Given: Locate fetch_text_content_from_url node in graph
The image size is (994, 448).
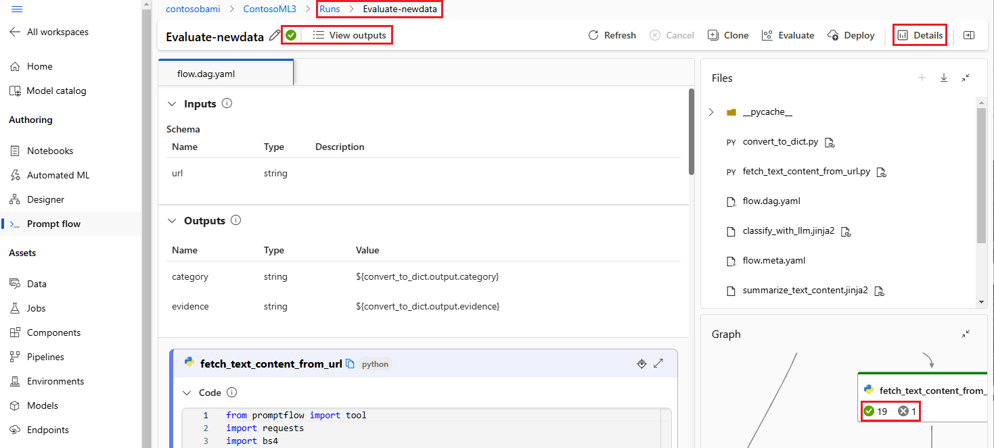Looking at the screenshot, I should [x=641, y=364].
